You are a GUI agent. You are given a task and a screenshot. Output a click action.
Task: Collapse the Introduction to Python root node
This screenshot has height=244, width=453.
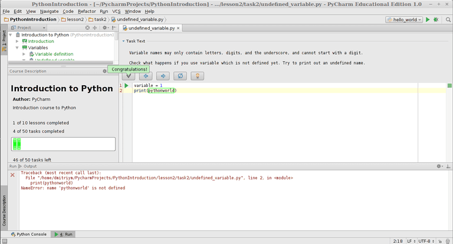11,35
